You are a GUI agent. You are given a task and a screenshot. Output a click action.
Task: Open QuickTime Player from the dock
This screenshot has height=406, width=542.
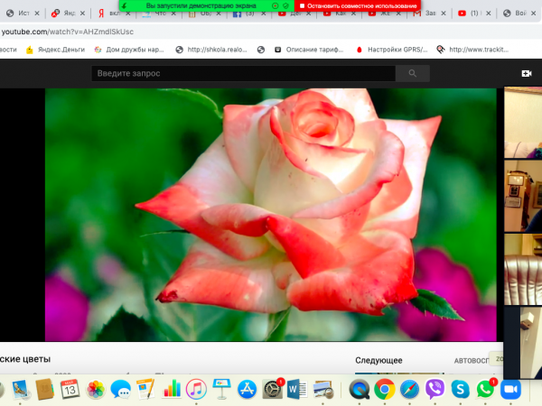(x=359, y=389)
